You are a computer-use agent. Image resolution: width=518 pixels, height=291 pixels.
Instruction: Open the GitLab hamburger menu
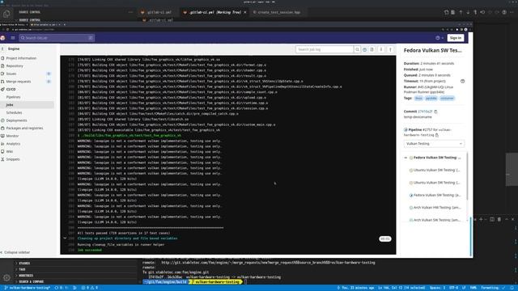point(13,38)
